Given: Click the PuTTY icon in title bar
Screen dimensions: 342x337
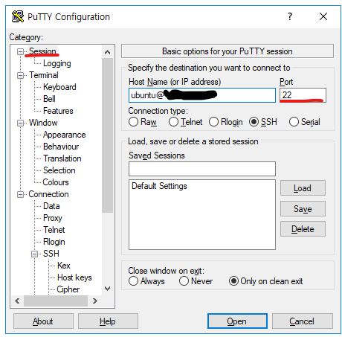Looking at the screenshot, I should 18,16.
